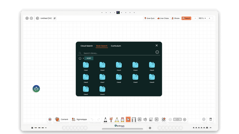The width and height of the screenshot is (239, 134).
Task: Open the board settings sliders icon
Action: (54, 18)
